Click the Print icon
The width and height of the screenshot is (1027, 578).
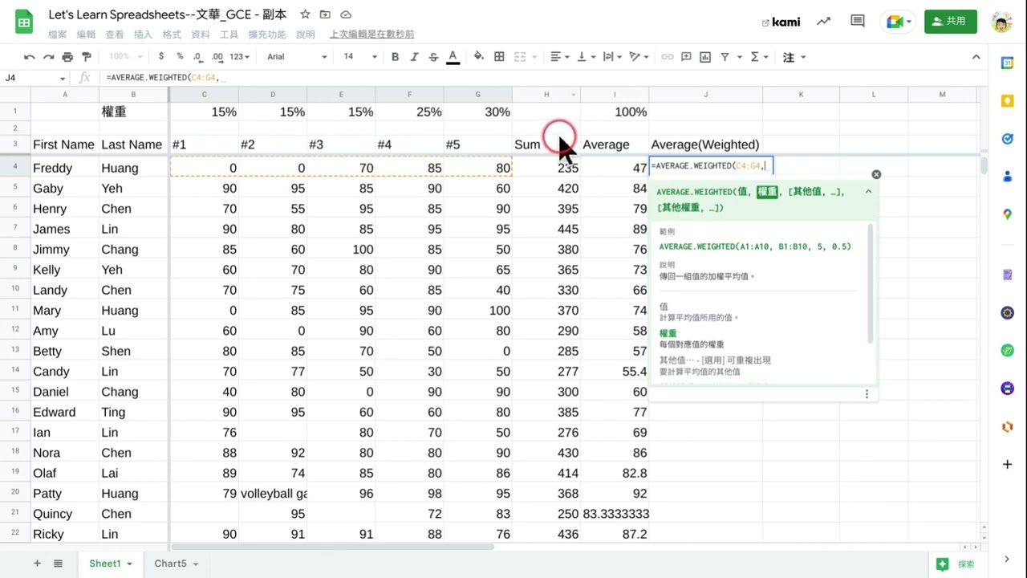pos(67,57)
